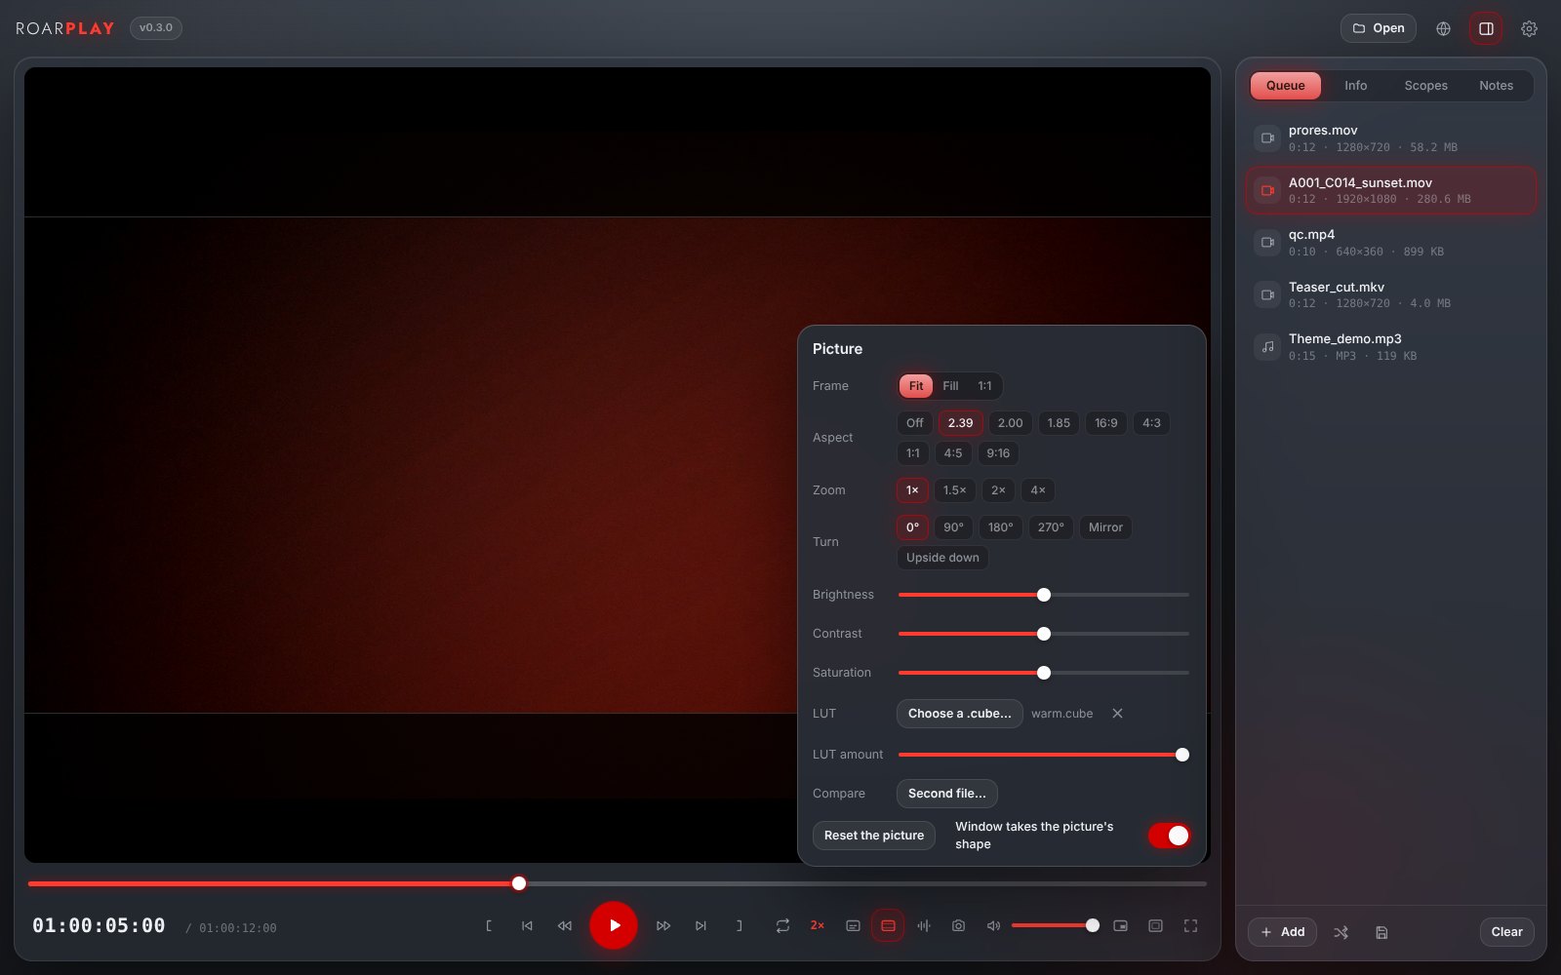Toggle loop playback
Image resolution: width=1561 pixels, height=975 pixels.
click(x=782, y=925)
